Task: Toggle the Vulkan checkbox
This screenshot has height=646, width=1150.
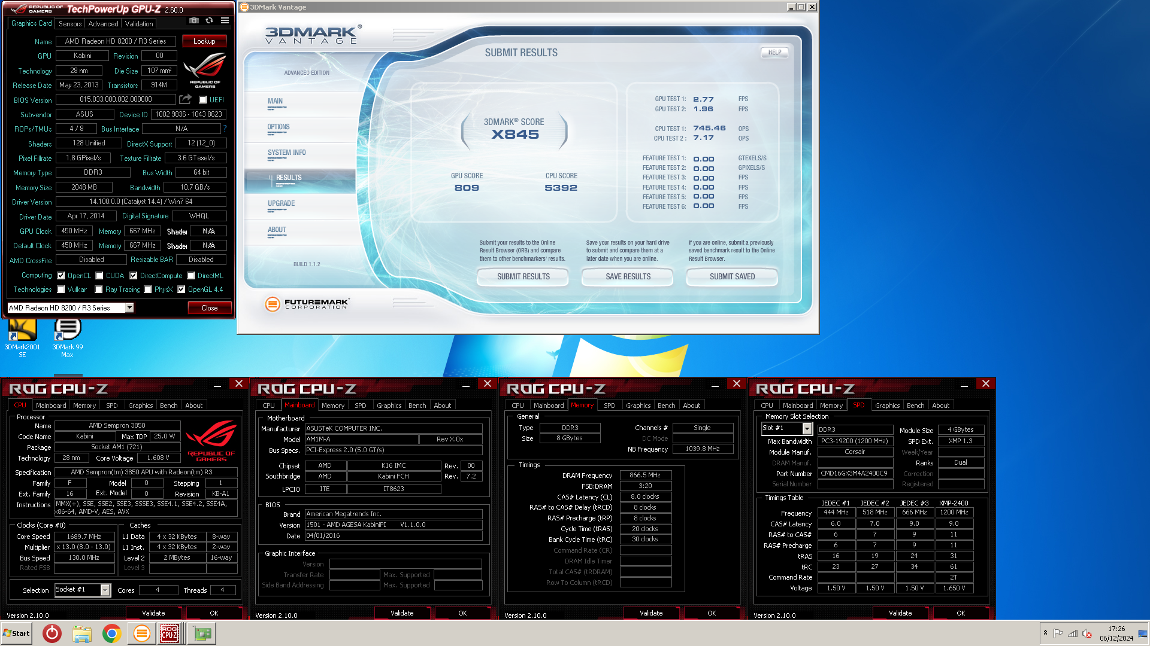Action: click(x=61, y=290)
